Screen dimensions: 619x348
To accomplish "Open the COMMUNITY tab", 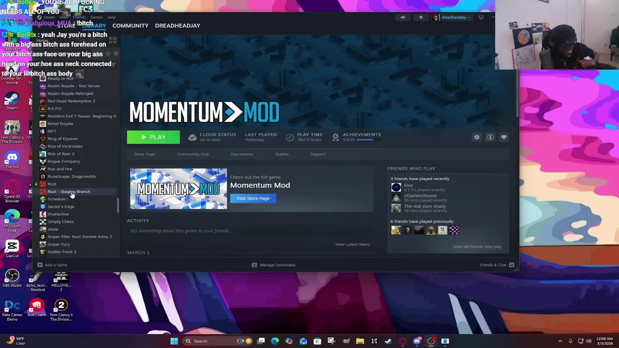I will [131, 26].
